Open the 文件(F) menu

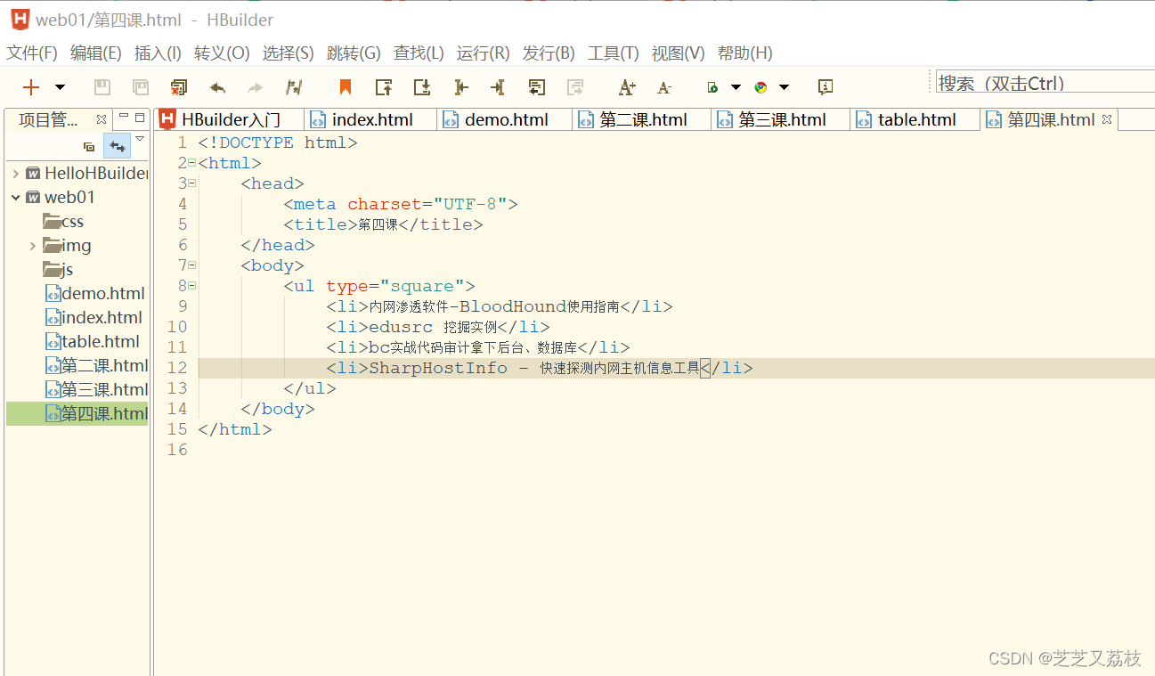click(32, 53)
